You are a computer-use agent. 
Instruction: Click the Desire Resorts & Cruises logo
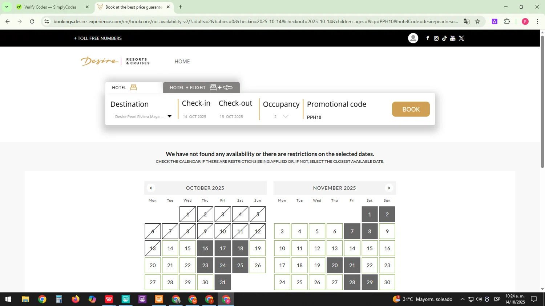click(x=115, y=61)
